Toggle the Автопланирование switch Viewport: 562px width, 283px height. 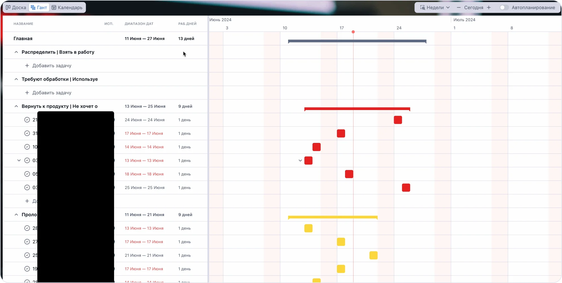coord(504,8)
